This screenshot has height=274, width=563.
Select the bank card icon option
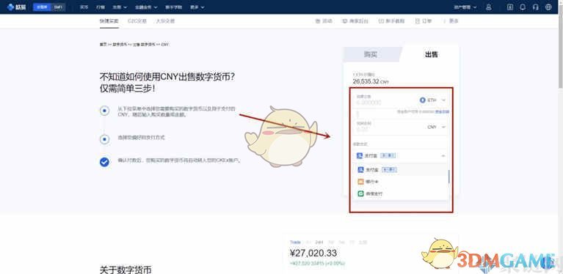[x=360, y=182]
